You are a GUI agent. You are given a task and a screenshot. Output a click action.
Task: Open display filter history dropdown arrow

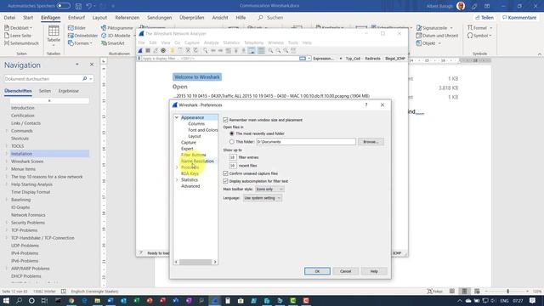click(309, 59)
